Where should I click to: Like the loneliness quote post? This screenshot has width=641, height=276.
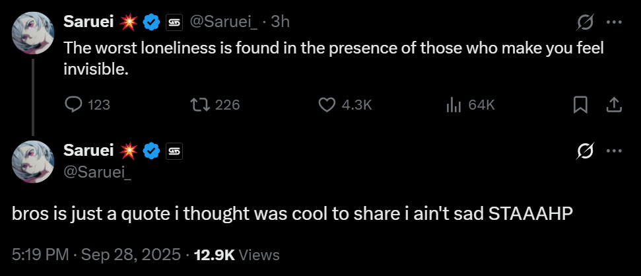tap(327, 104)
